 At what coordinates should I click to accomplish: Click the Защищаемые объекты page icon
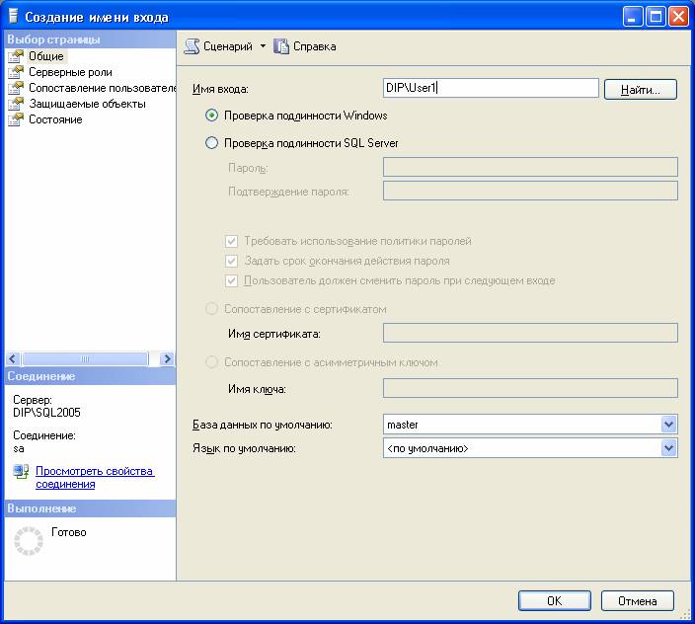click(x=15, y=104)
